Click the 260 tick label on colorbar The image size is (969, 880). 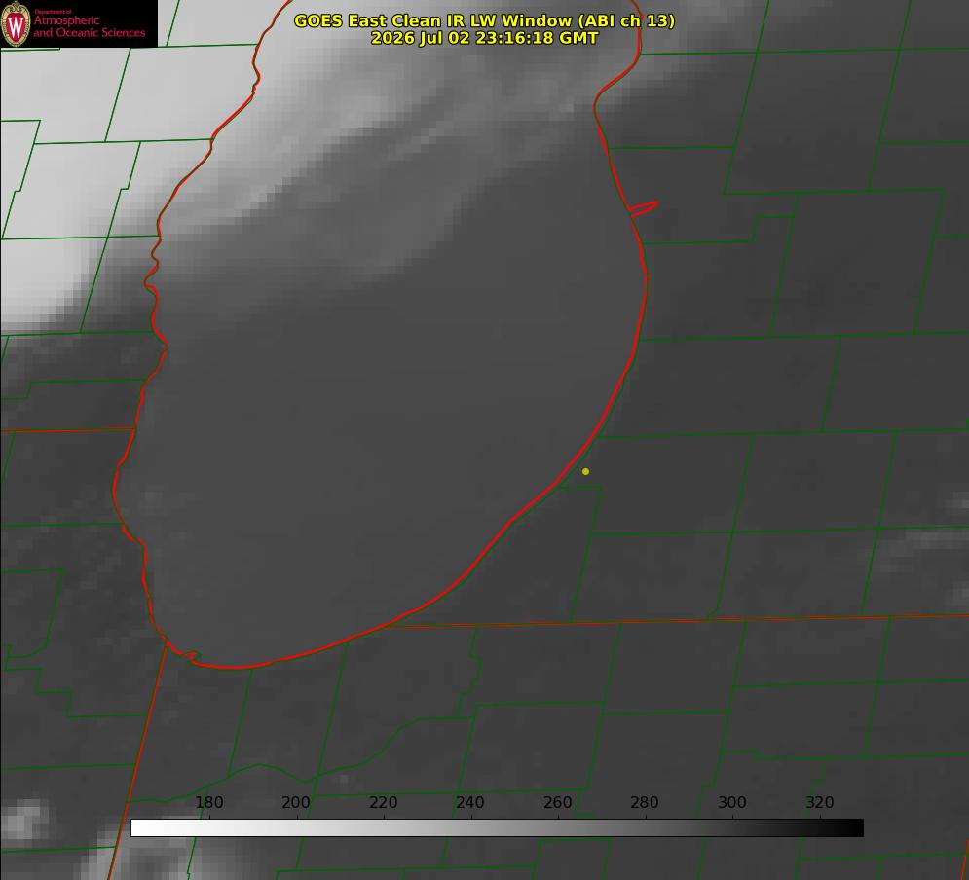point(557,802)
